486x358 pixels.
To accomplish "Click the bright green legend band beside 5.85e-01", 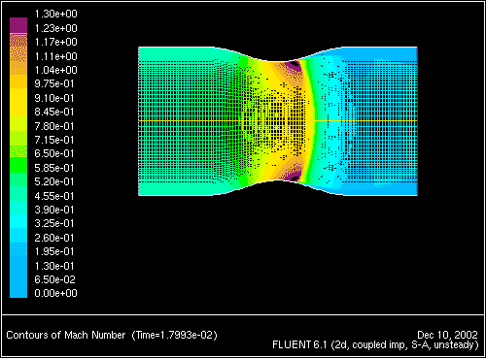I will tap(18, 165).
